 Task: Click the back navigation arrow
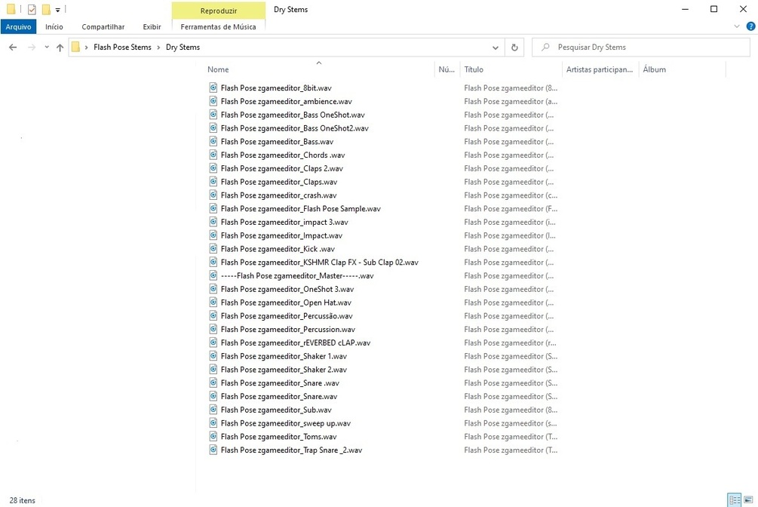click(x=13, y=48)
